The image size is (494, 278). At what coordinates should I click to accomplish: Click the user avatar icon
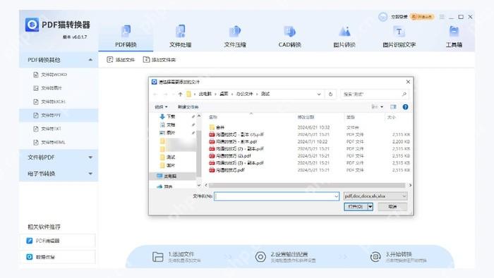pos(382,17)
